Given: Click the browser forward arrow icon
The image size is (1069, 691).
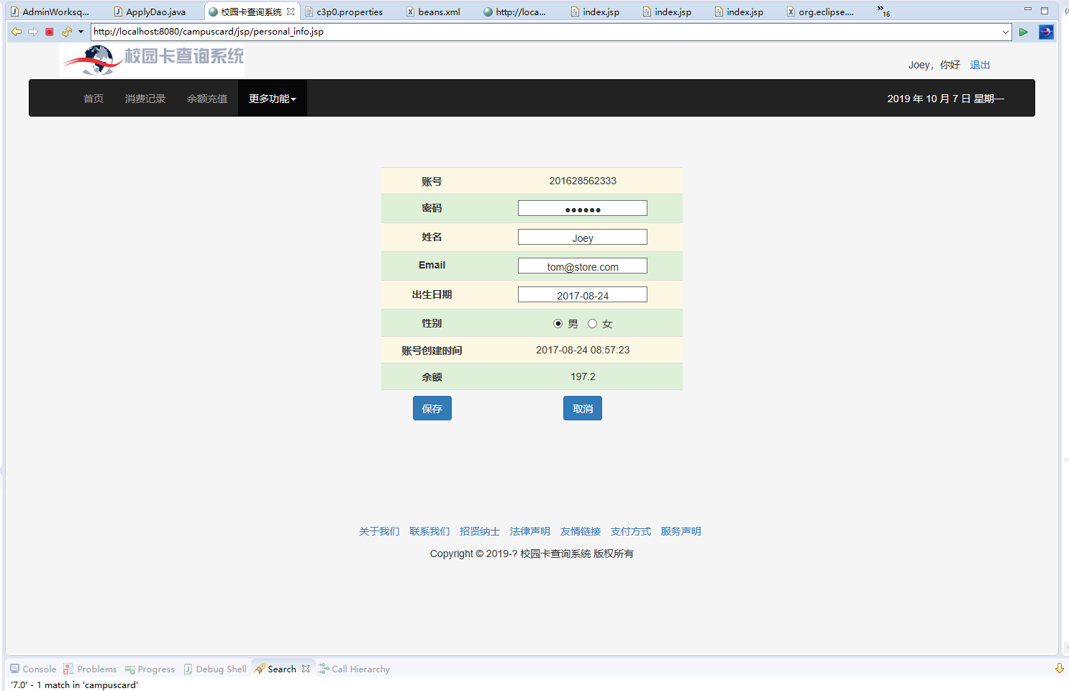Looking at the screenshot, I should (x=33, y=32).
